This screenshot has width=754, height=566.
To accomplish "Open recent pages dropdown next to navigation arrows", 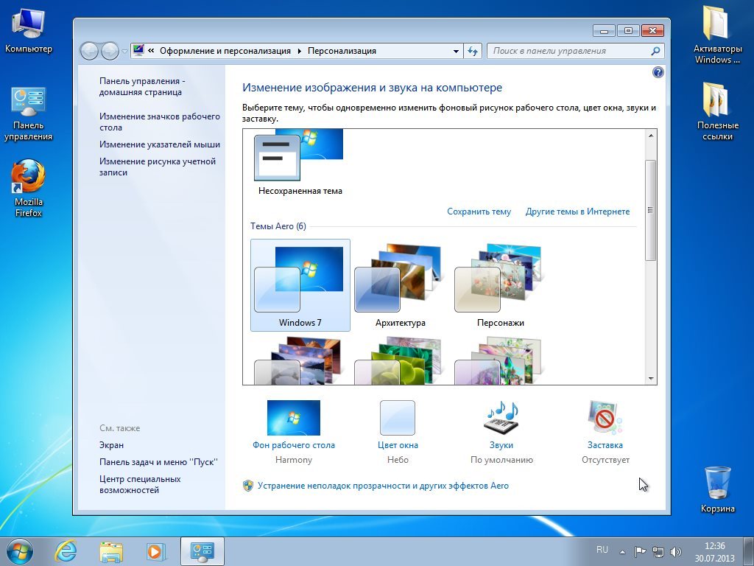I will coord(124,51).
